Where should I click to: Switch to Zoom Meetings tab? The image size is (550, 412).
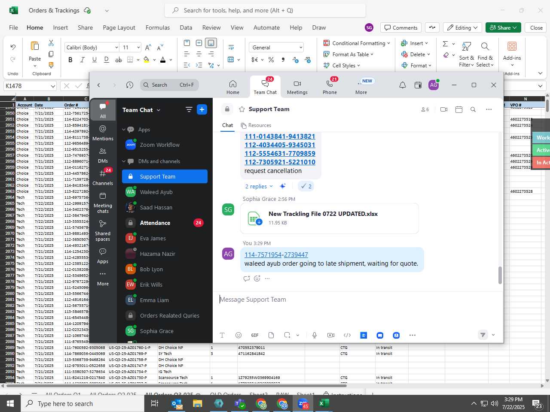pos(297,87)
